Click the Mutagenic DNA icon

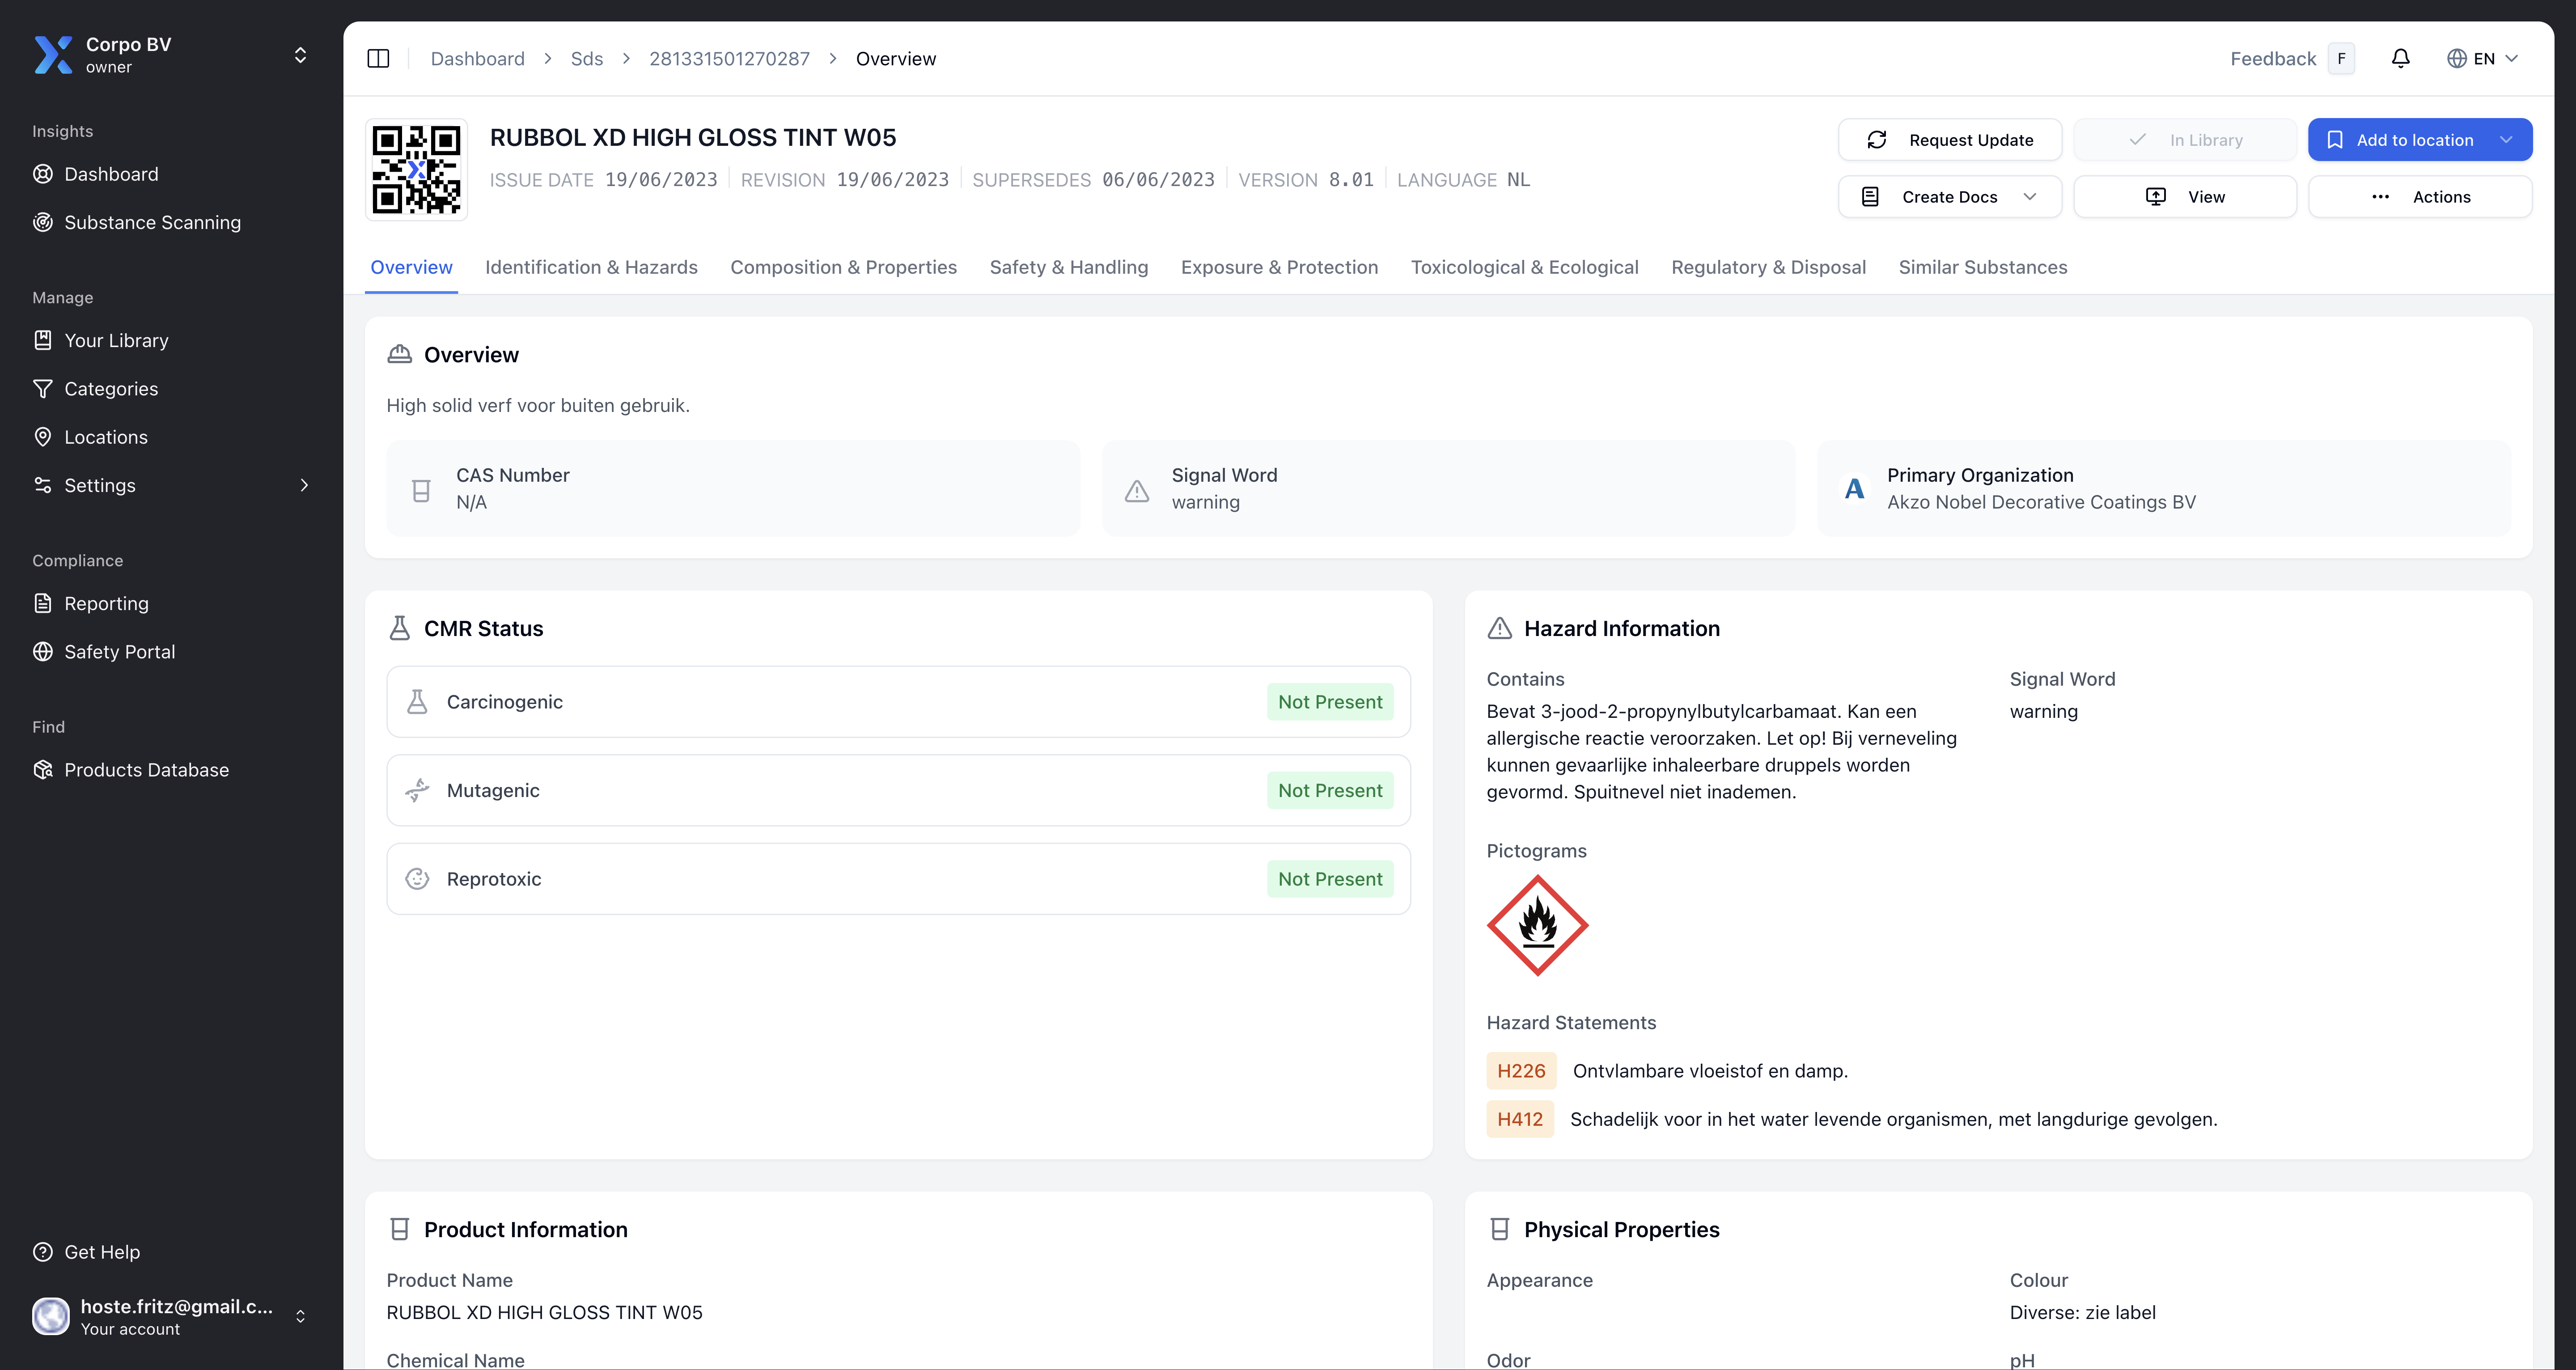pos(417,790)
